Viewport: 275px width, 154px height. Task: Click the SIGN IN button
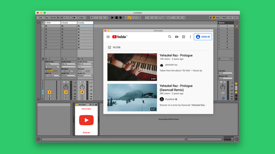(x=203, y=37)
